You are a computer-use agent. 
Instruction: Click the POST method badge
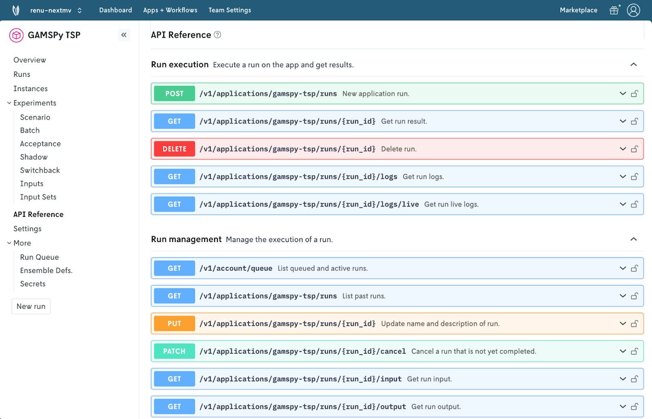point(174,94)
